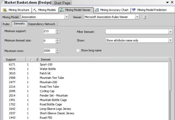Screen dimensions: 175x120
Task: Select the Road Bottle Cage row
Action: (86, 104)
